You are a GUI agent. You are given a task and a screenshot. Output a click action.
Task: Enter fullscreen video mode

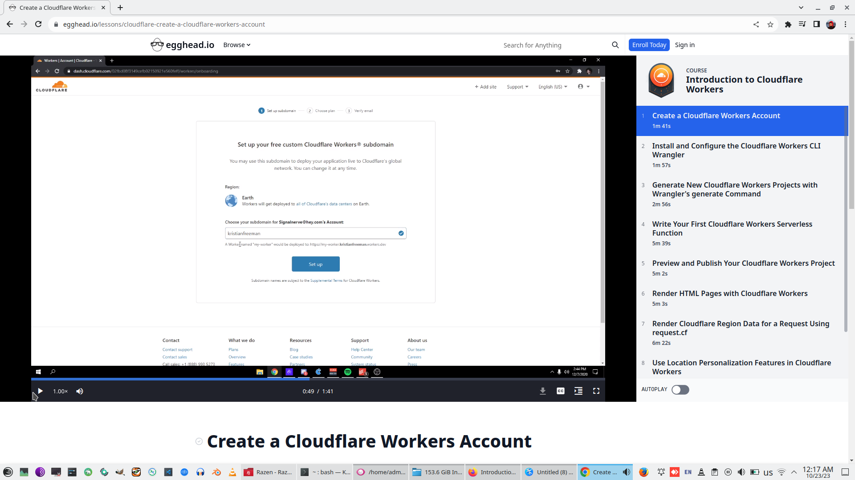[x=596, y=391]
